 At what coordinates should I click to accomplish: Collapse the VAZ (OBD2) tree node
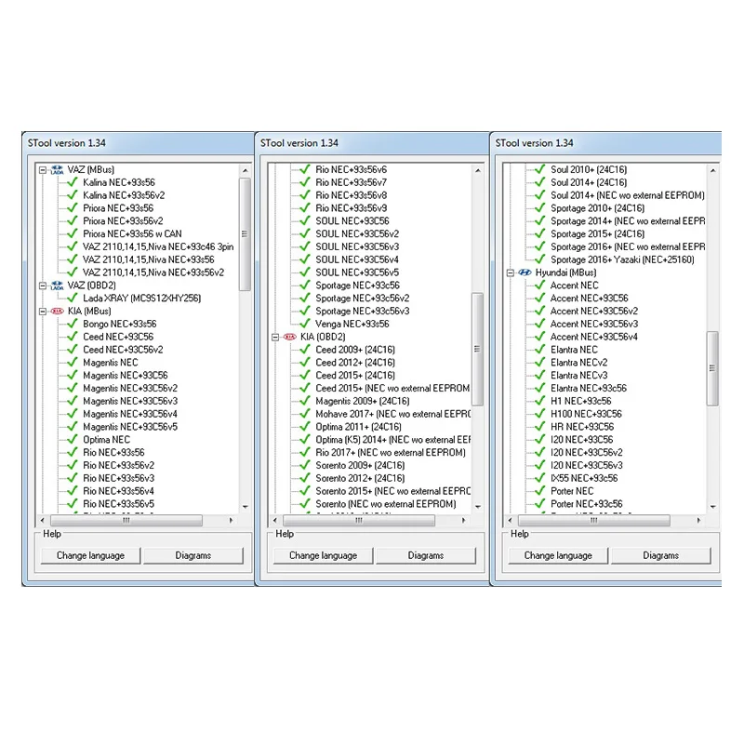(43, 286)
